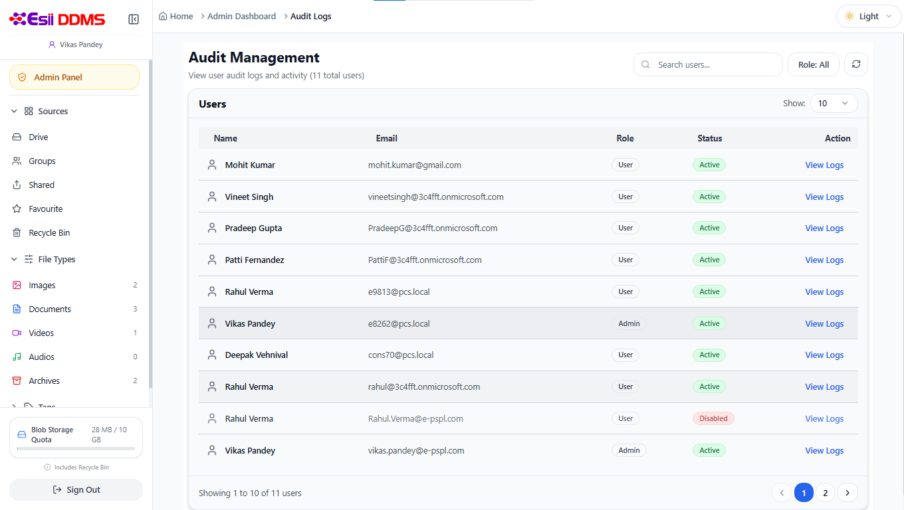
Task: Click the Audios music note icon
Action: point(17,357)
